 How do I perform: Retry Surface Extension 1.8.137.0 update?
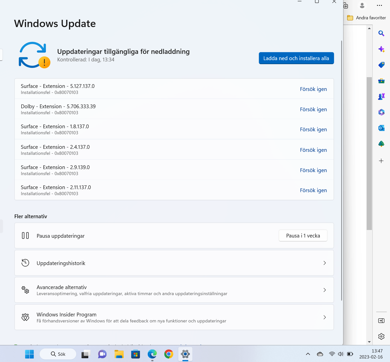pyautogui.click(x=313, y=130)
